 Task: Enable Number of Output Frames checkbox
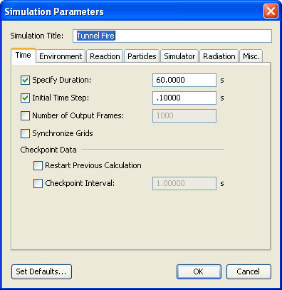pyautogui.click(x=25, y=116)
